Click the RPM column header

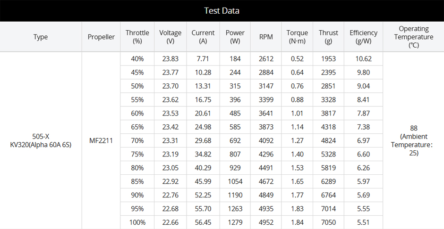pos(266,37)
